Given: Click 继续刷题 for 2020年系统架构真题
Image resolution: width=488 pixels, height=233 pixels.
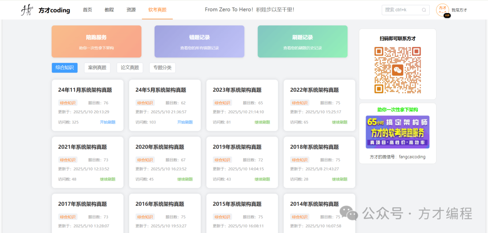Looking at the screenshot, I should pos(185,179).
